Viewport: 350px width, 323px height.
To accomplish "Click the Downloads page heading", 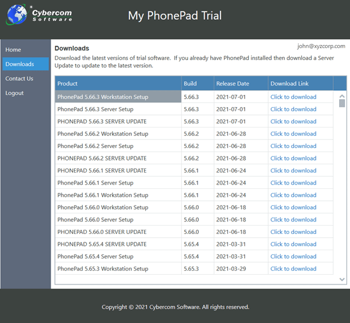I will pyautogui.click(x=72, y=48).
